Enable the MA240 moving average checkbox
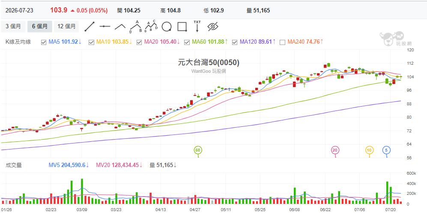The width and height of the screenshot is (427, 215). pos(282,42)
